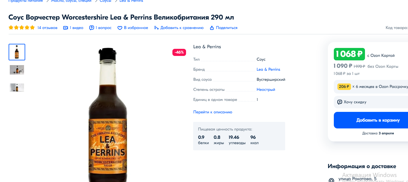The image size is (408, 182).
Task: Add the product to cart with Добавить в корзину
Action: [371, 120]
